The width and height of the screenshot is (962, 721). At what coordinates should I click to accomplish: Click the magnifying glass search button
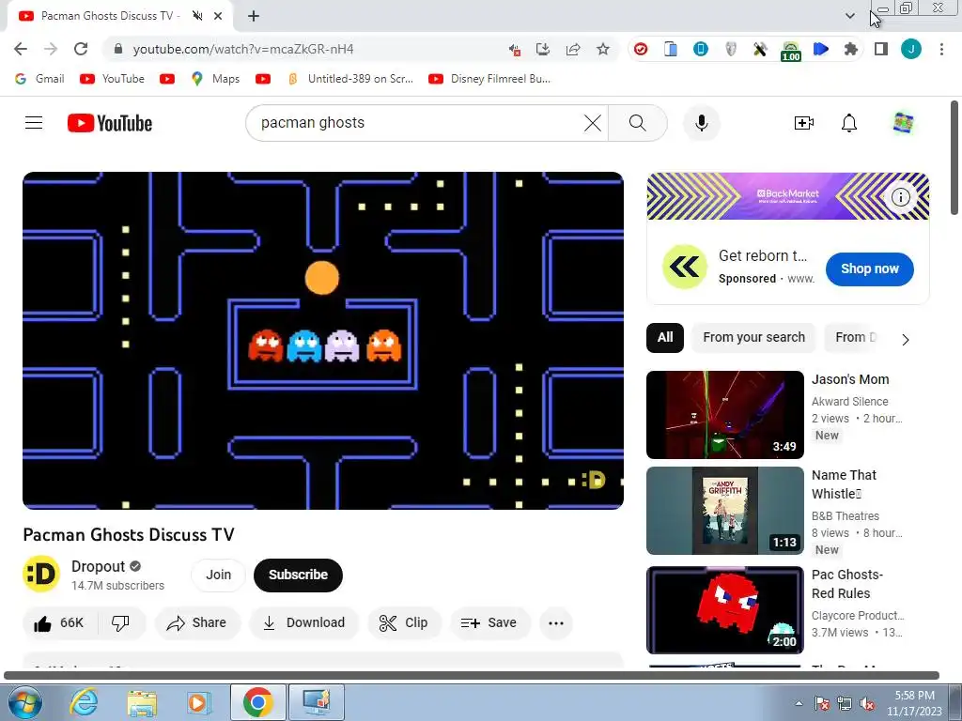pos(638,123)
